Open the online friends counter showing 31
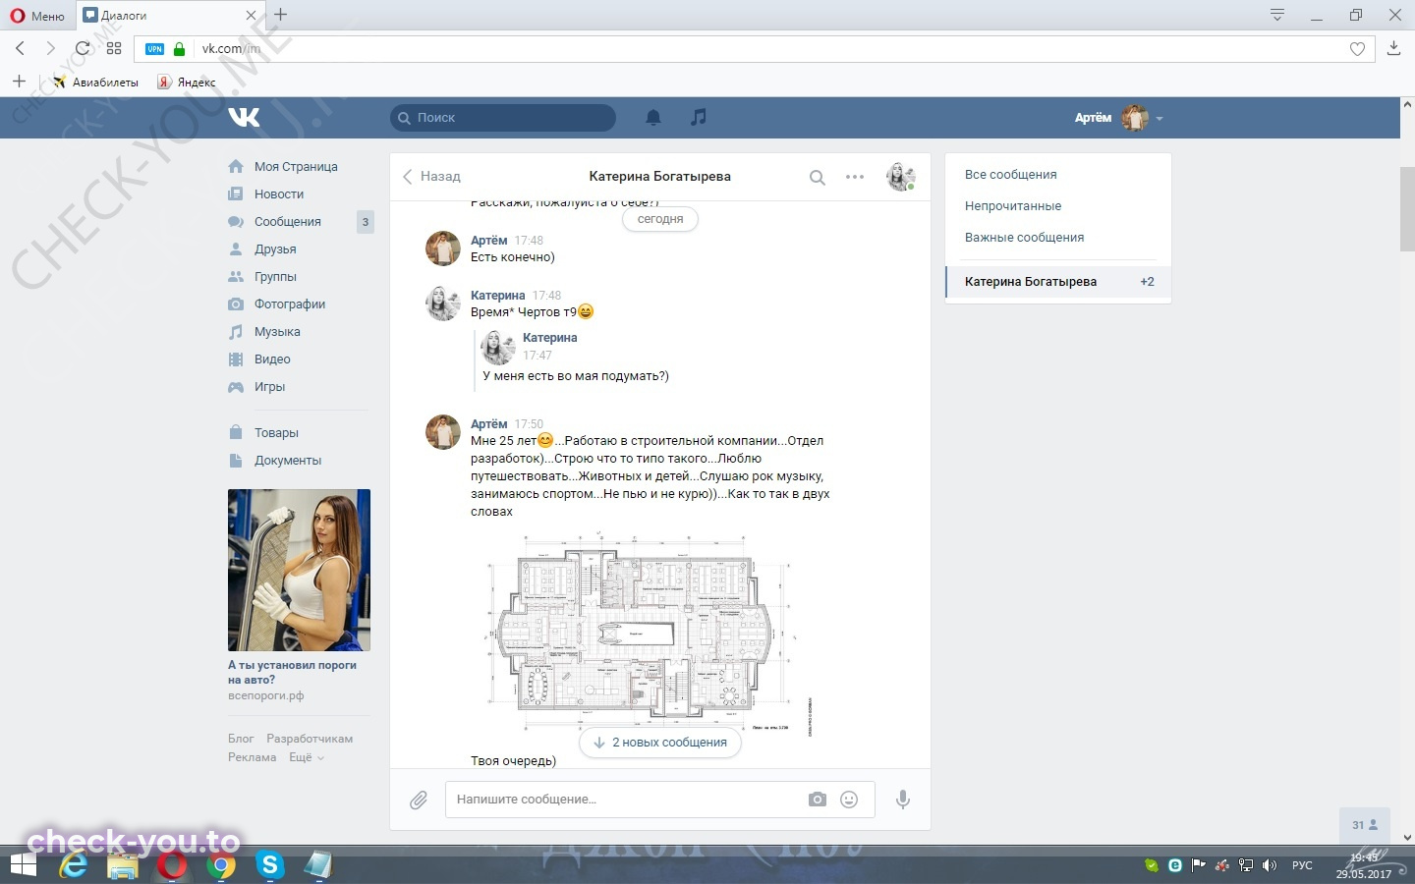This screenshot has height=884, width=1415. point(1365,825)
